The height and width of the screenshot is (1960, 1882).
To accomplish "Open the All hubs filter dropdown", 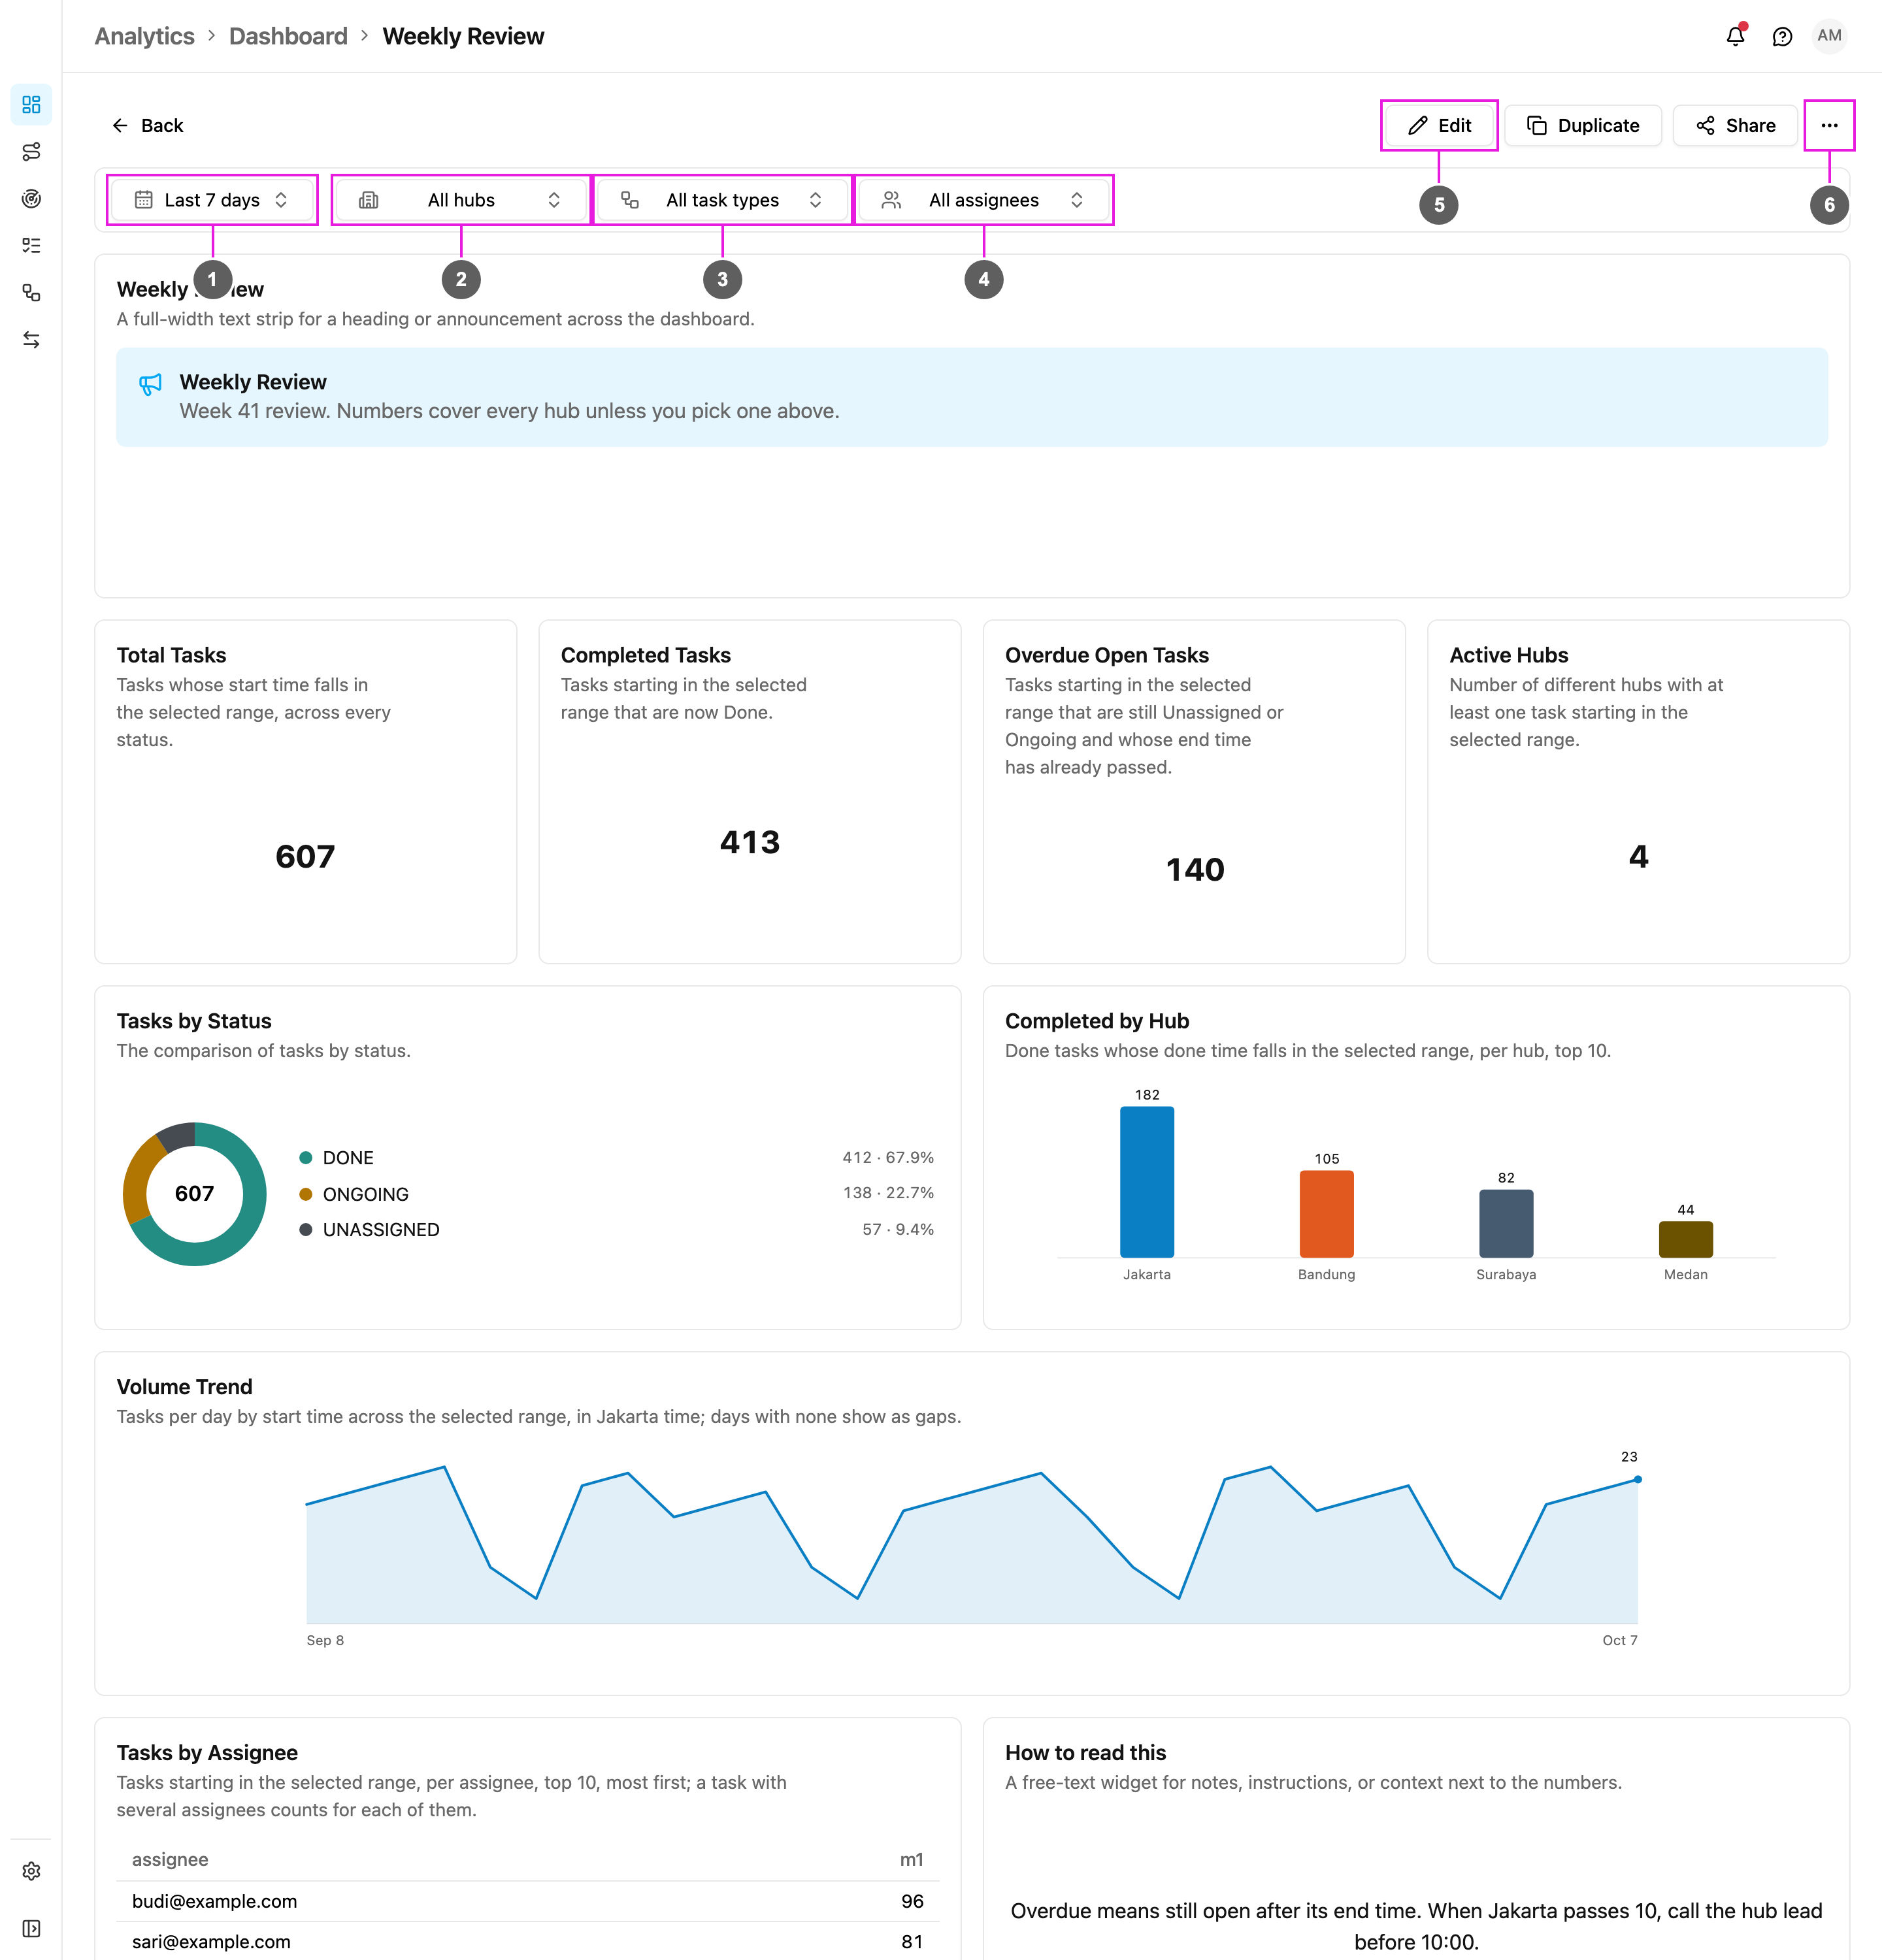I will [x=461, y=200].
